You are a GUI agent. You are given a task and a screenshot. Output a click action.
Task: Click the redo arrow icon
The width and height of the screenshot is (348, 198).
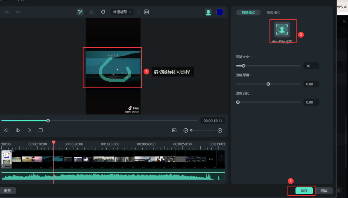(x=18, y=12)
